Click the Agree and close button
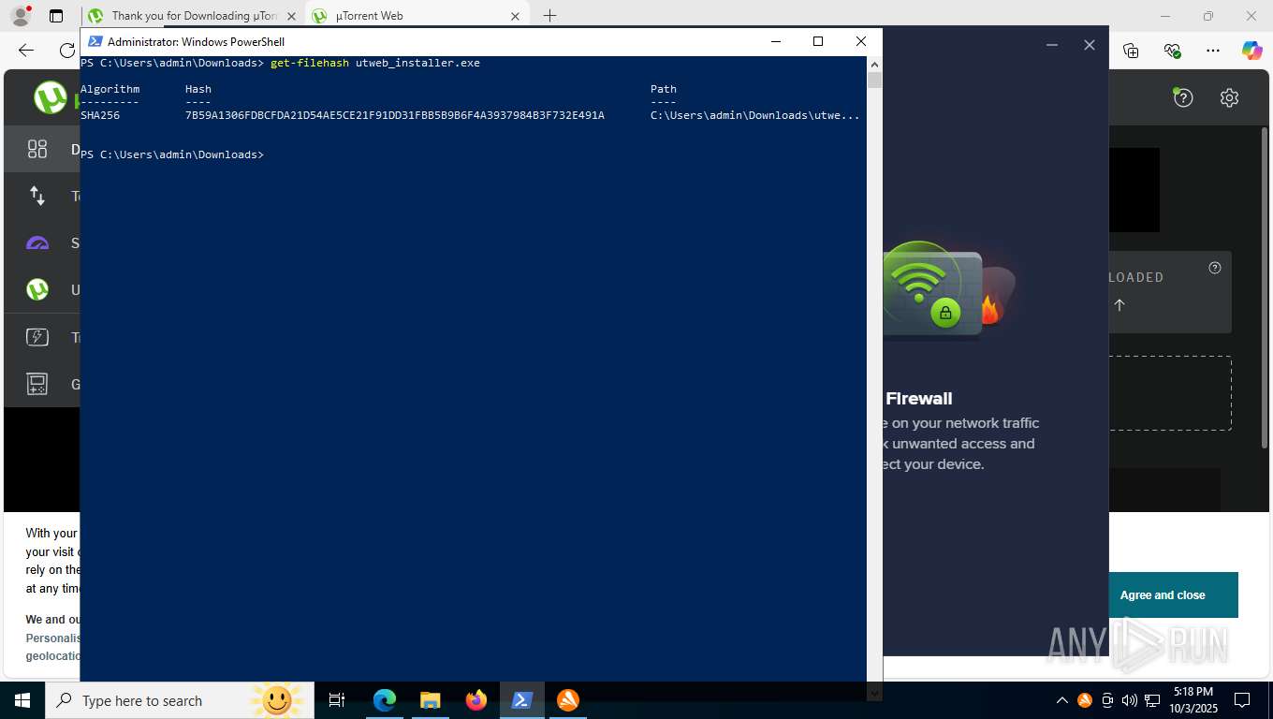 pyautogui.click(x=1163, y=595)
